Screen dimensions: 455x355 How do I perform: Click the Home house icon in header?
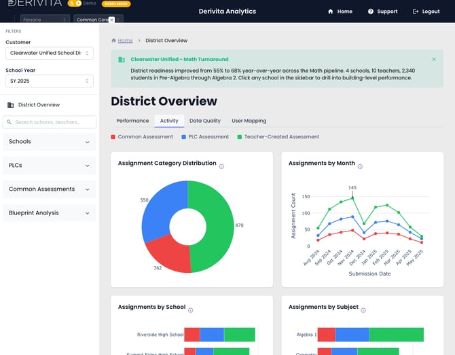tap(330, 12)
